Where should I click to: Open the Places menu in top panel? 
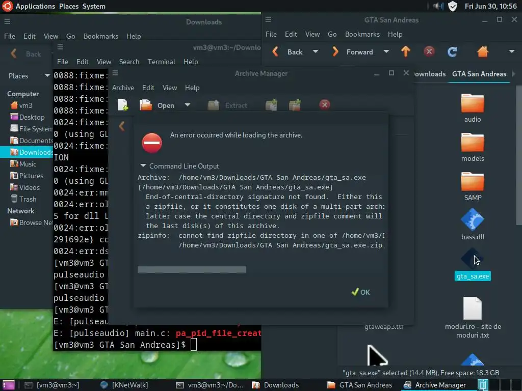pyautogui.click(x=69, y=6)
